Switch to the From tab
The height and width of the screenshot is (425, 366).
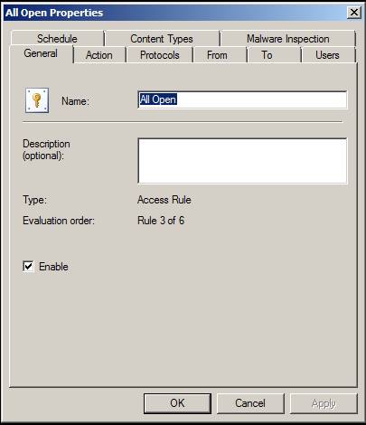coord(217,55)
